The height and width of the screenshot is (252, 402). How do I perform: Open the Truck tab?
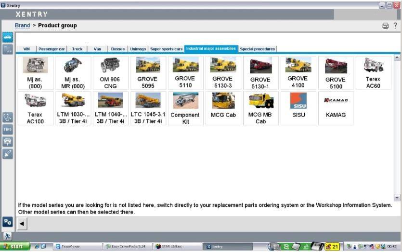(x=77, y=49)
